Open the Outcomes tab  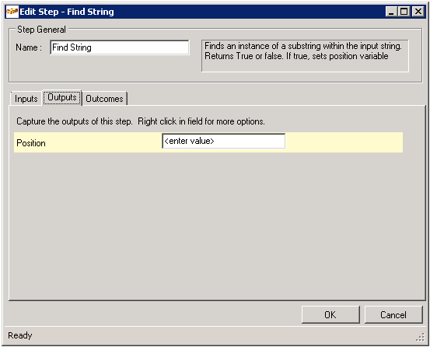104,99
